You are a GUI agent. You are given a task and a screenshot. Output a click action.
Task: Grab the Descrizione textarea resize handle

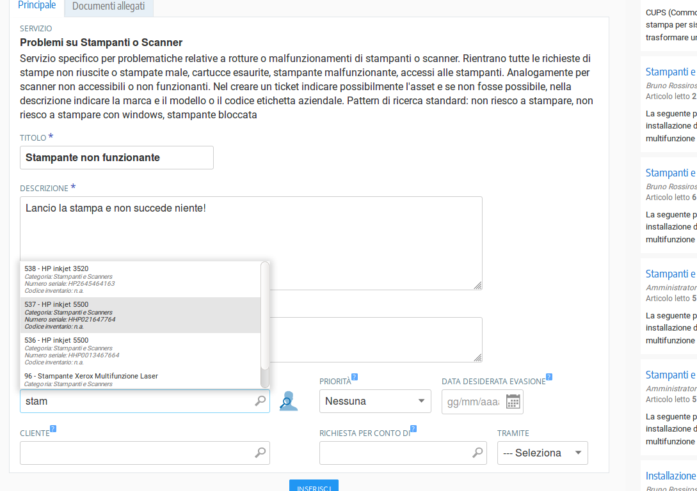pos(478,285)
